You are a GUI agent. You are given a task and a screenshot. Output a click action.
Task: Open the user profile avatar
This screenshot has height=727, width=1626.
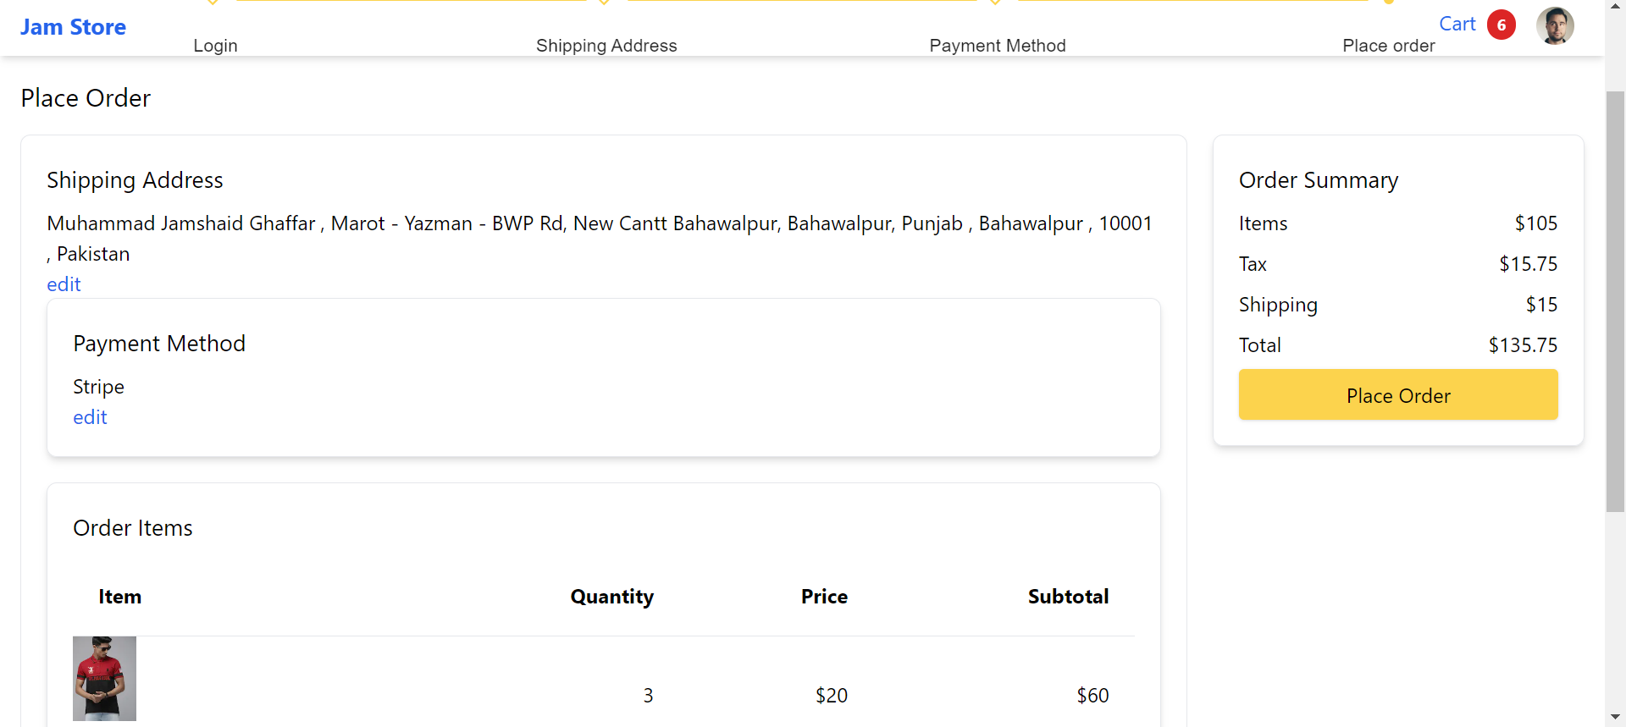pos(1556,25)
